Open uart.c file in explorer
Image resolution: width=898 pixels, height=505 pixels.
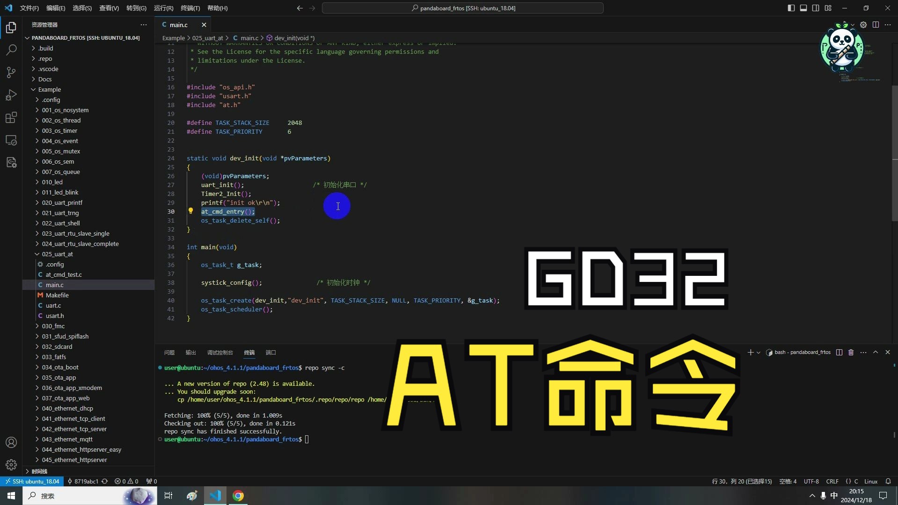88,305
